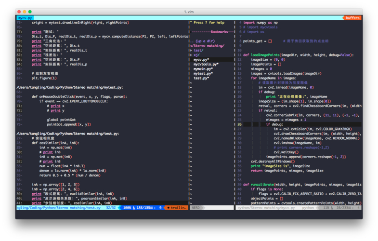Click the NERD status line label
The image size is (378, 241).
point(196,208)
